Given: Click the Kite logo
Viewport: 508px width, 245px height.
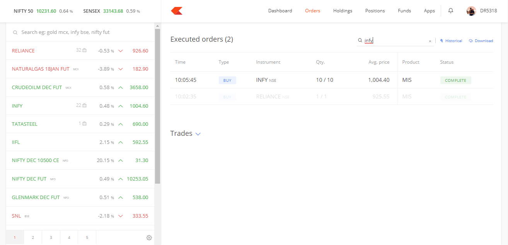Looking at the screenshot, I should click(x=177, y=11).
